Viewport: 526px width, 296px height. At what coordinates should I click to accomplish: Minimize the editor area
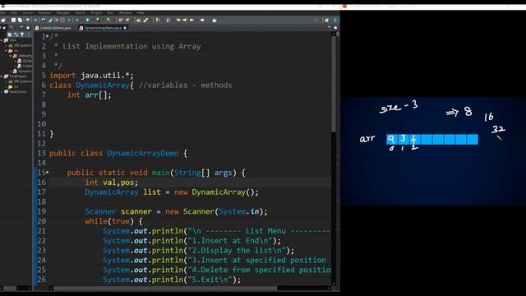[x=329, y=27]
